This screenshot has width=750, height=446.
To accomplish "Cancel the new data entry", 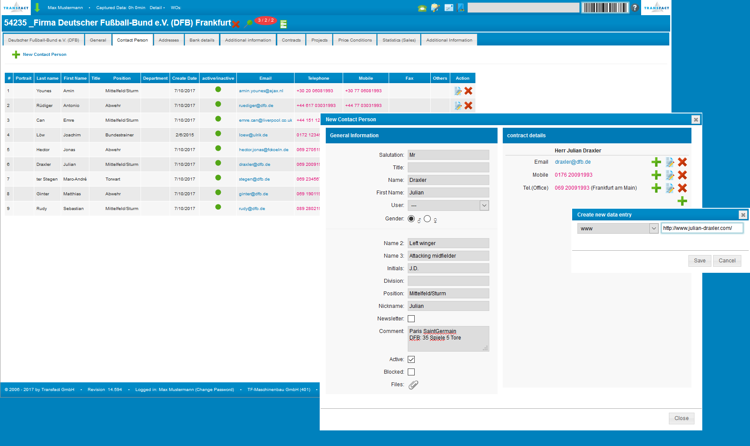I will 727,261.
